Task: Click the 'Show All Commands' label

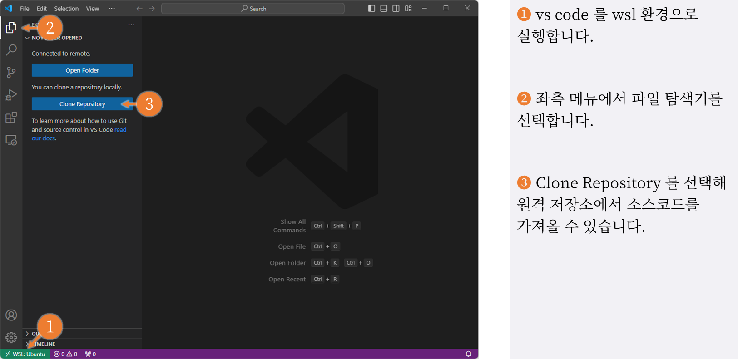Action: [x=290, y=226]
